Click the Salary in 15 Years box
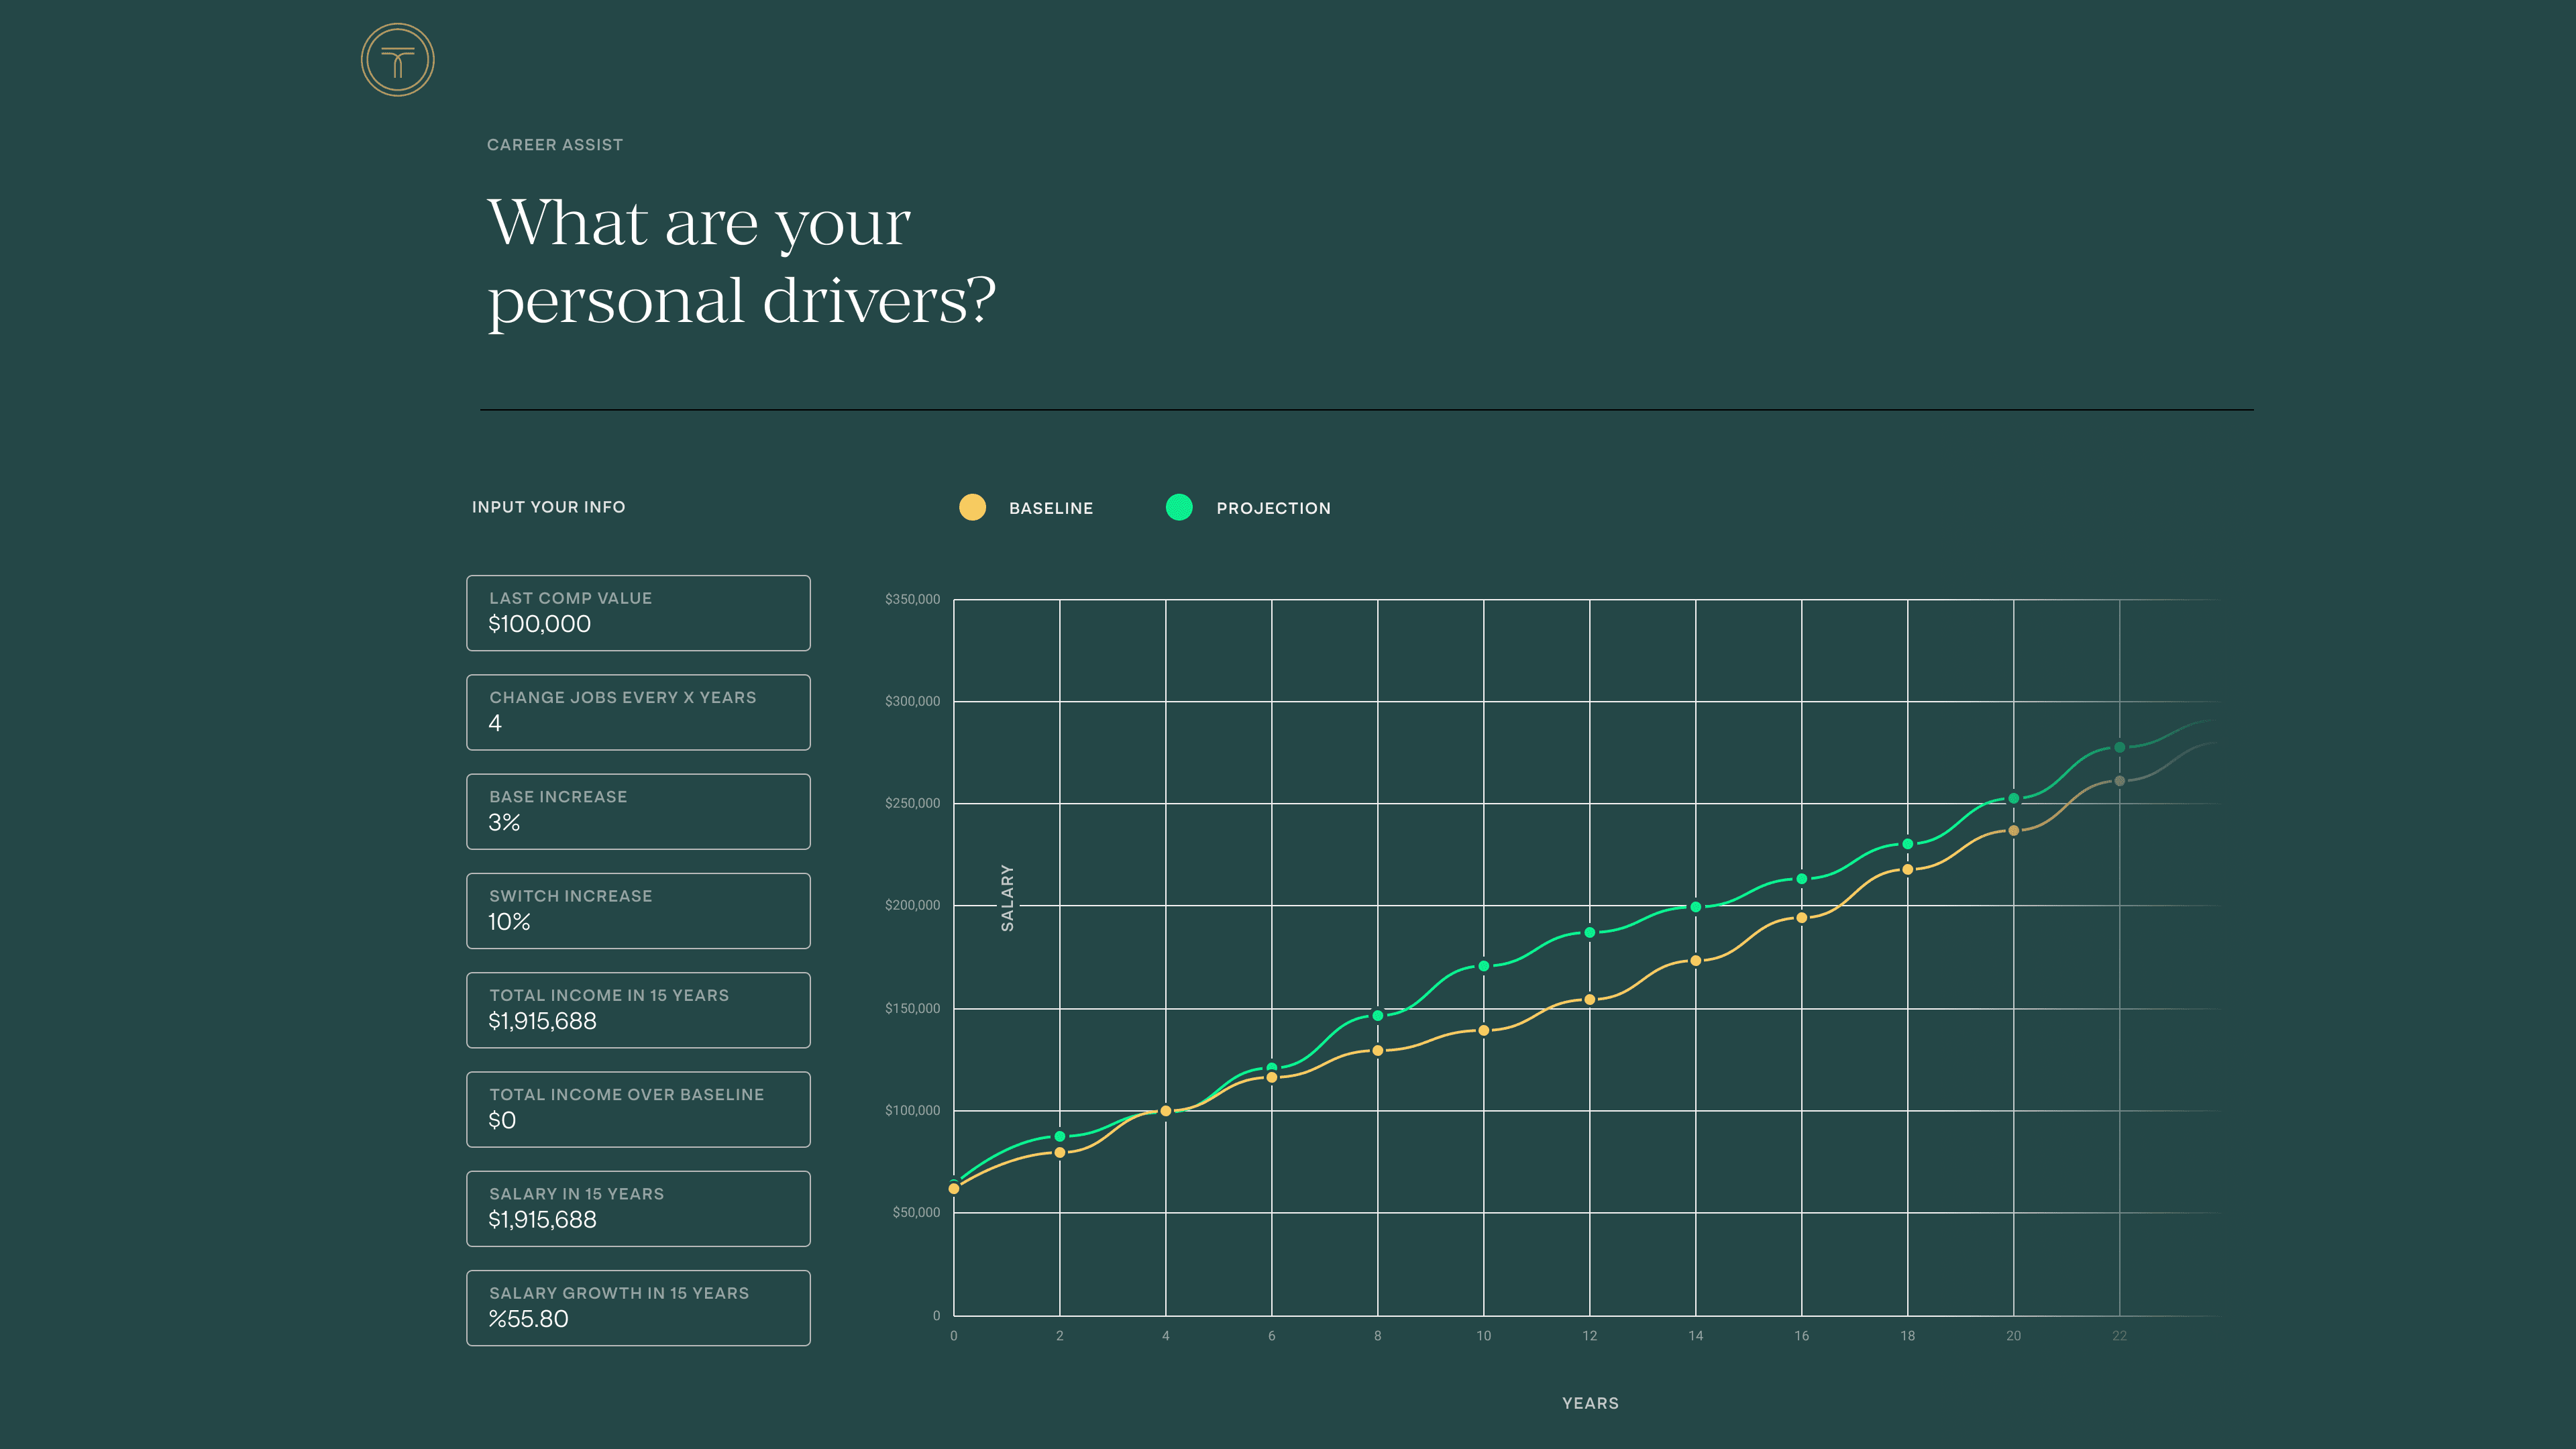Viewport: 2576px width, 1449px height. [x=638, y=1208]
